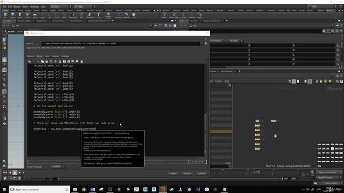Image resolution: width=344 pixels, height=193 pixels.
Task: Click copy icon in script editor toolbar
Action: 42,62
